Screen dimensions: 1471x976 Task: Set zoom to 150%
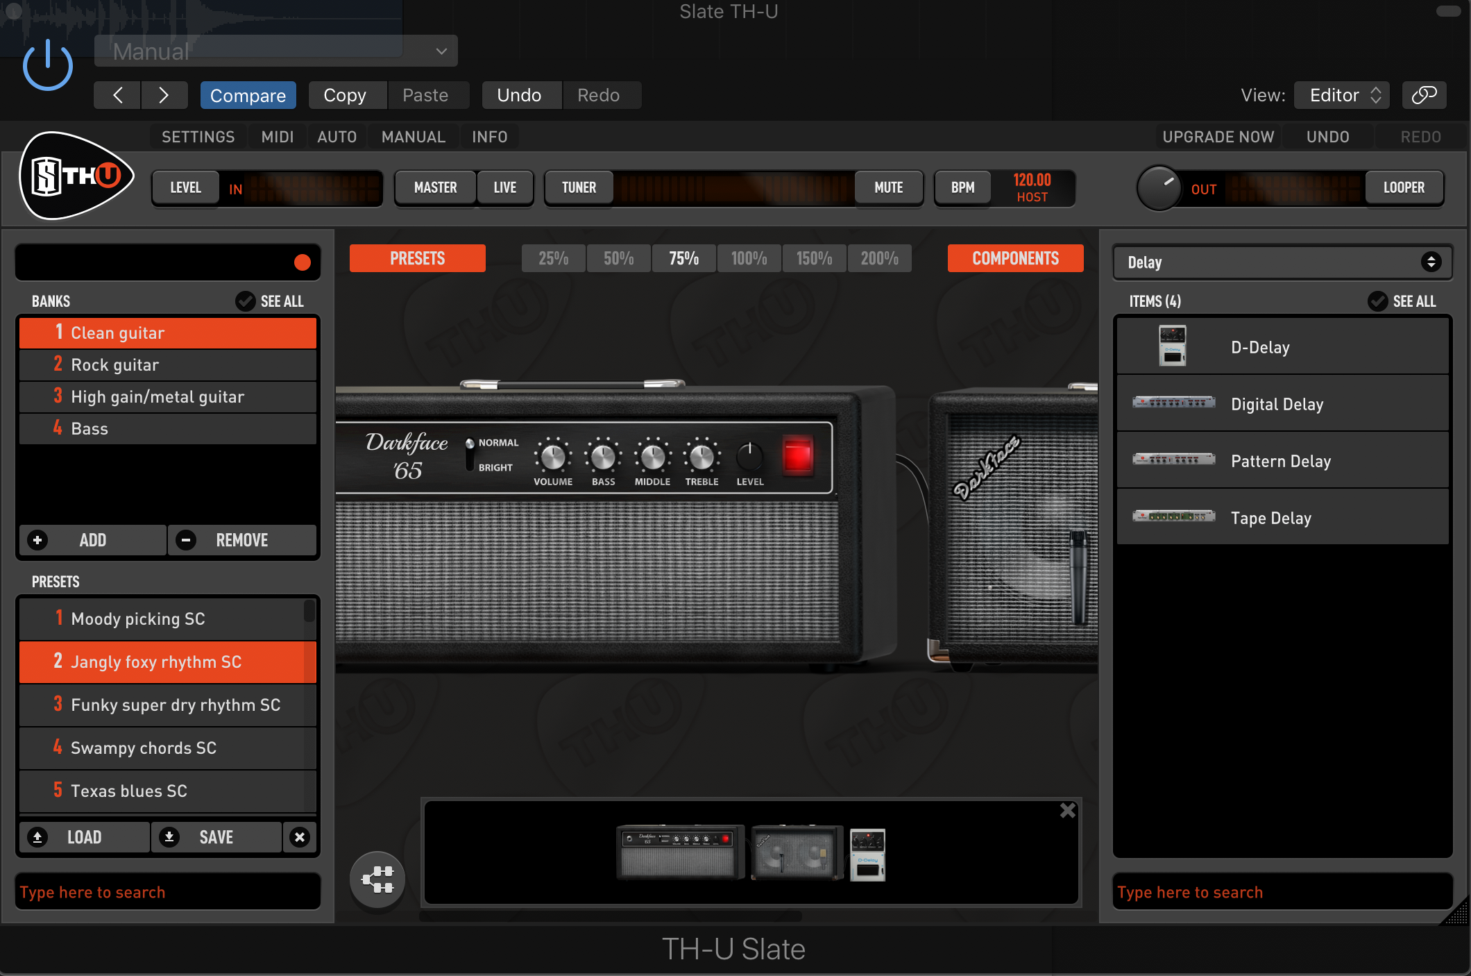pos(815,258)
